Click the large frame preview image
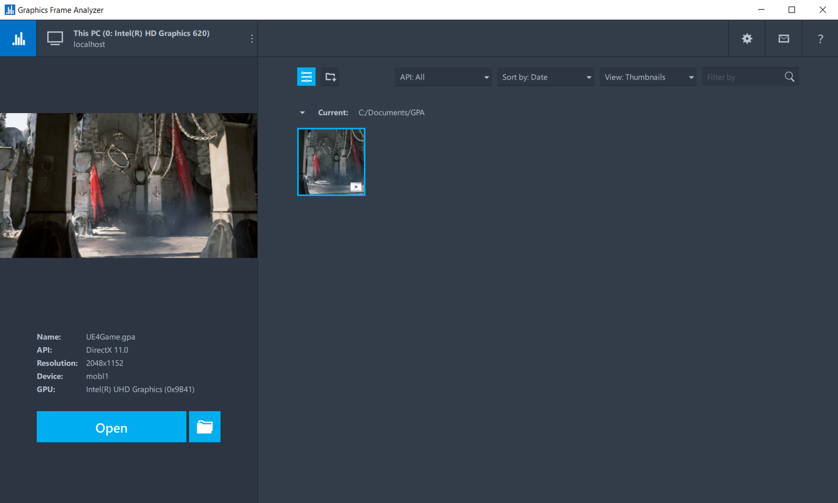 [x=129, y=185]
